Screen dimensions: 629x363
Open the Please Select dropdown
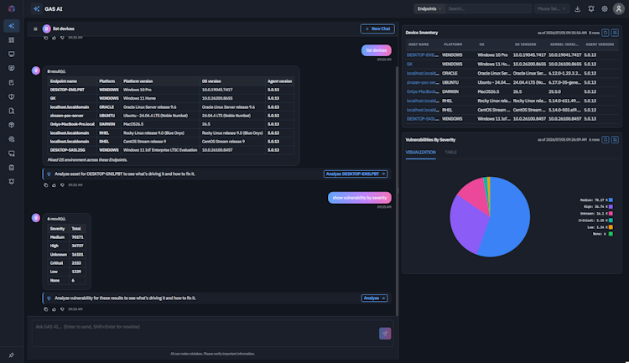(x=552, y=9)
